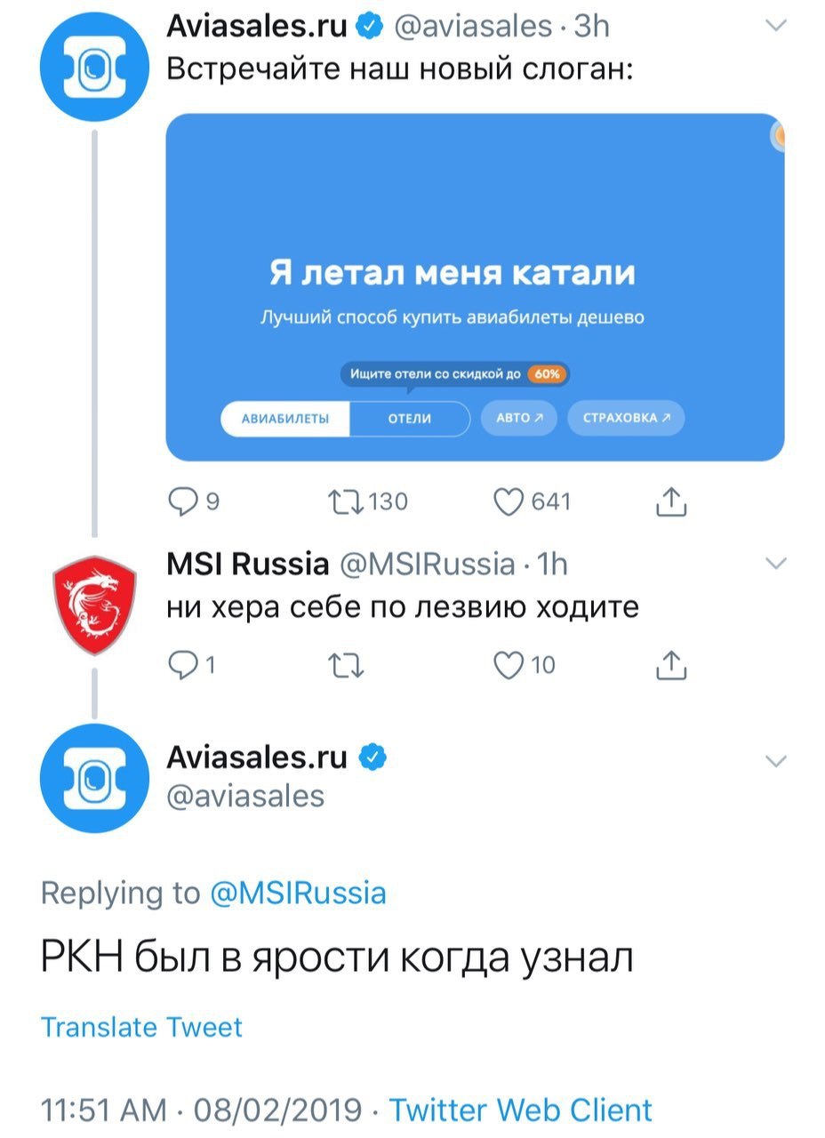Screen dimensions: 825x1138
Task: Reply to the MSI Russia tweet
Action: pos(182,665)
